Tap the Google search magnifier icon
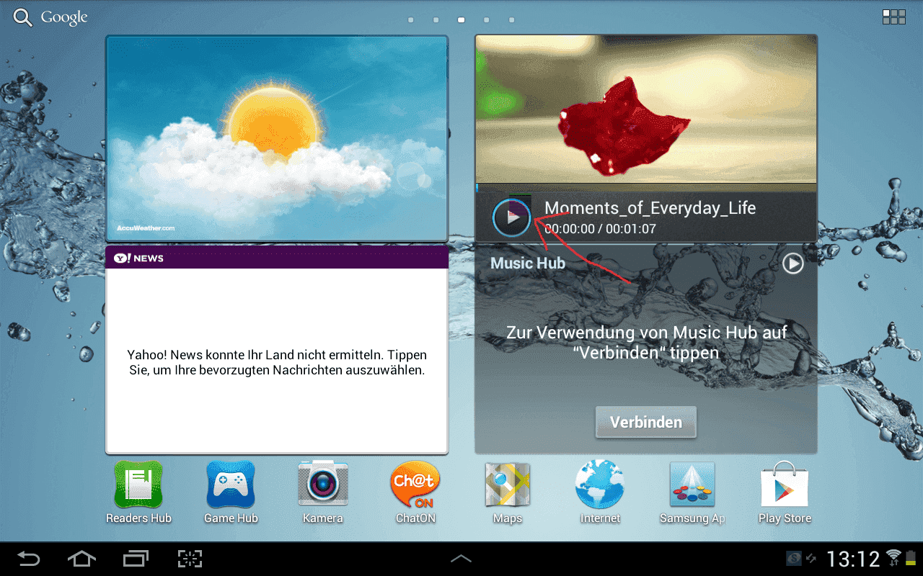 pos(22,17)
